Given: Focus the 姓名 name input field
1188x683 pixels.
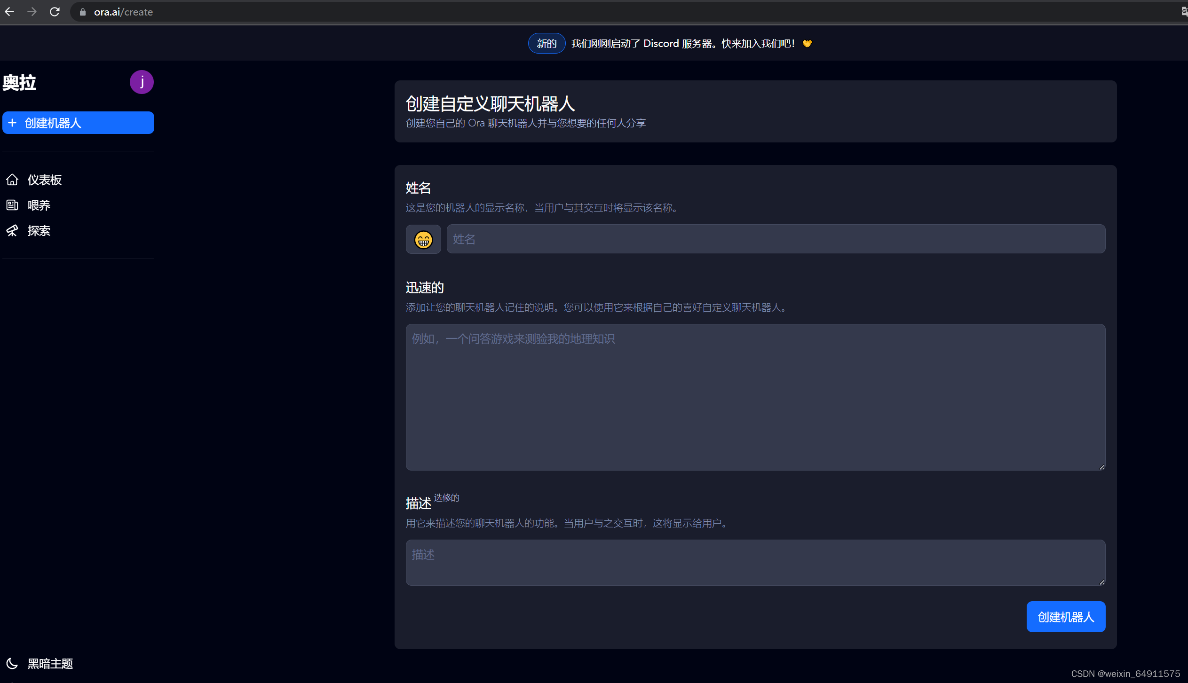Looking at the screenshot, I should coord(776,239).
